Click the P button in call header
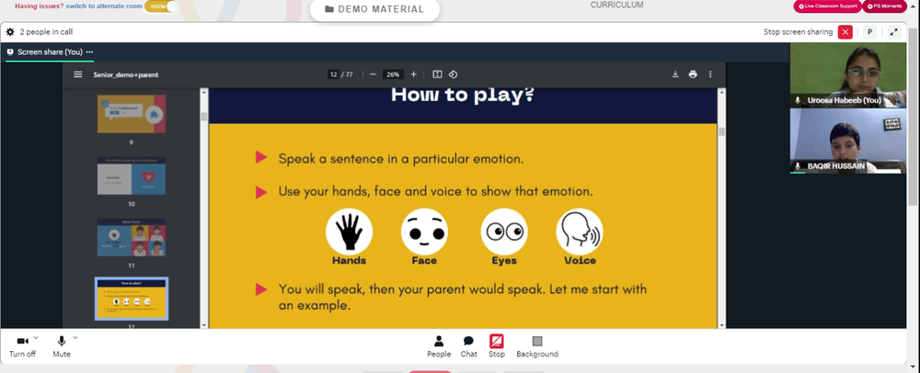 869,32
